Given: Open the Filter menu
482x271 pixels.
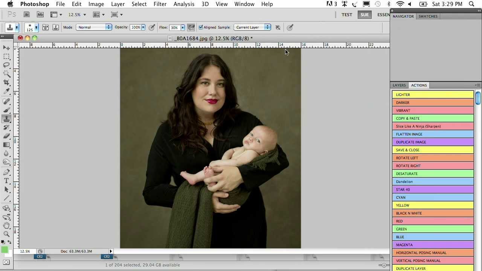Looking at the screenshot, I should tap(160, 4).
